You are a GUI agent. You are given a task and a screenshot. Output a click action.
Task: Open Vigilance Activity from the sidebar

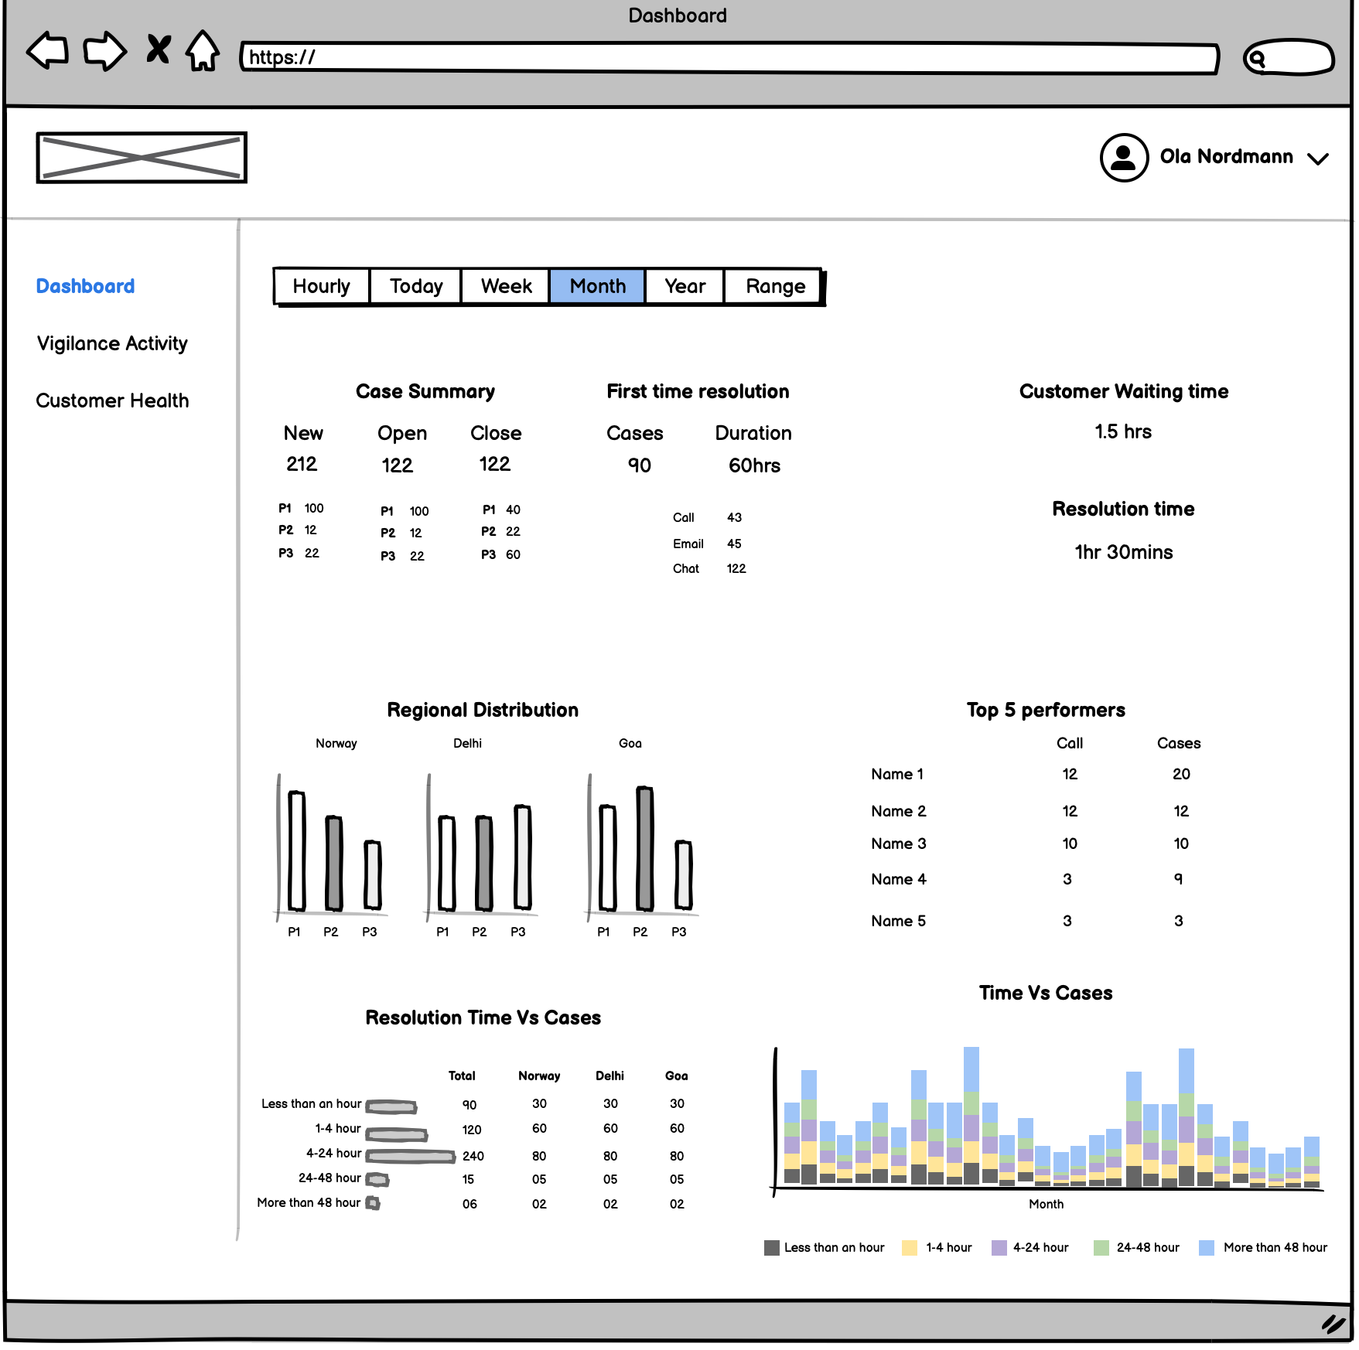tap(112, 343)
